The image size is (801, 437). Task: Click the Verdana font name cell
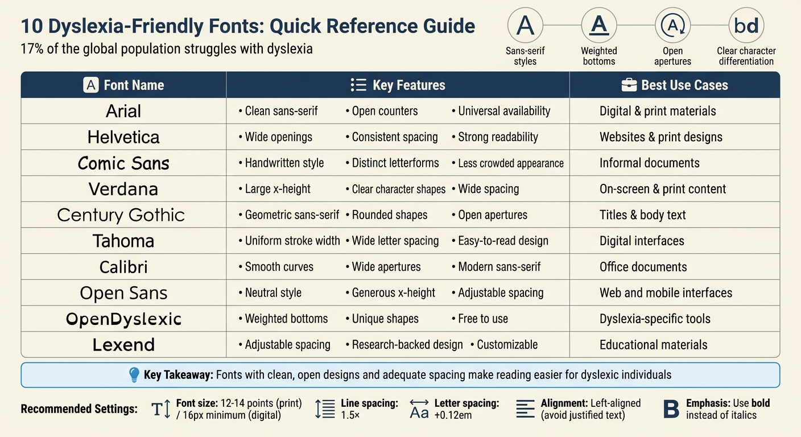tap(123, 189)
